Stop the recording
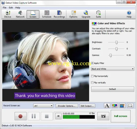This screenshot has width=137, height=129. point(47,116)
